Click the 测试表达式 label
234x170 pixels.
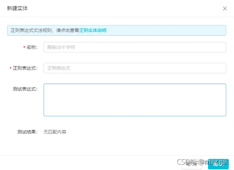25,89
